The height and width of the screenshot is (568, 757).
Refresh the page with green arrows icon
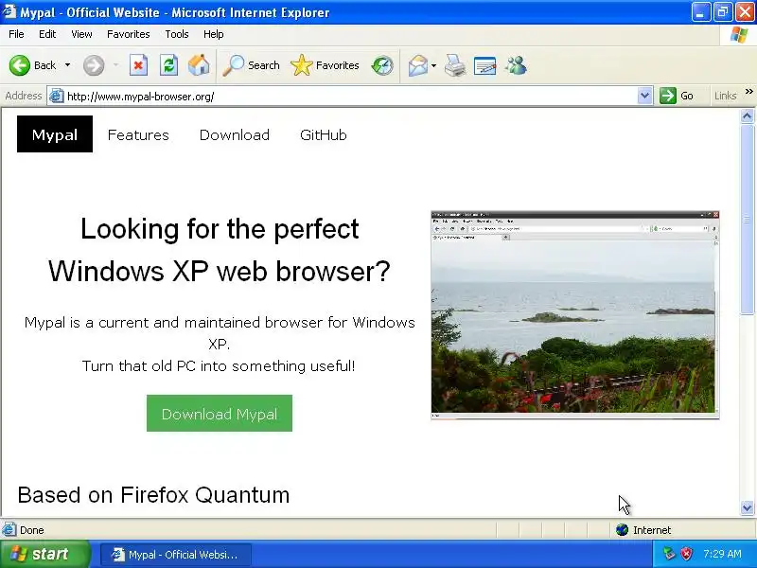coord(168,65)
